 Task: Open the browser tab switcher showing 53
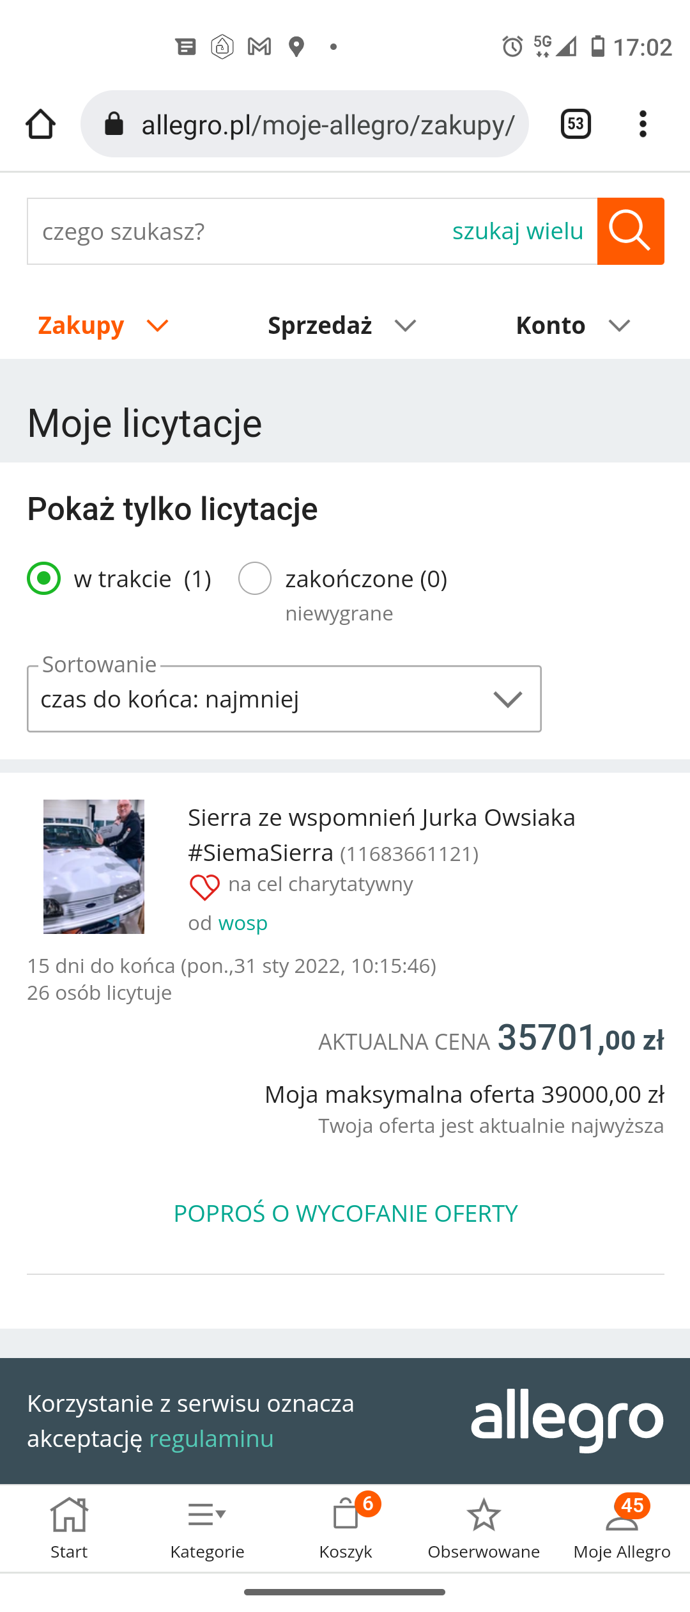pyautogui.click(x=576, y=124)
